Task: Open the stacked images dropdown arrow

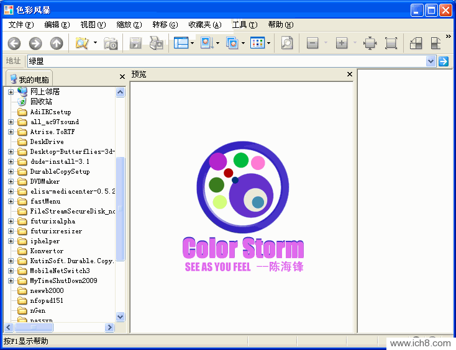Action: pos(243,43)
